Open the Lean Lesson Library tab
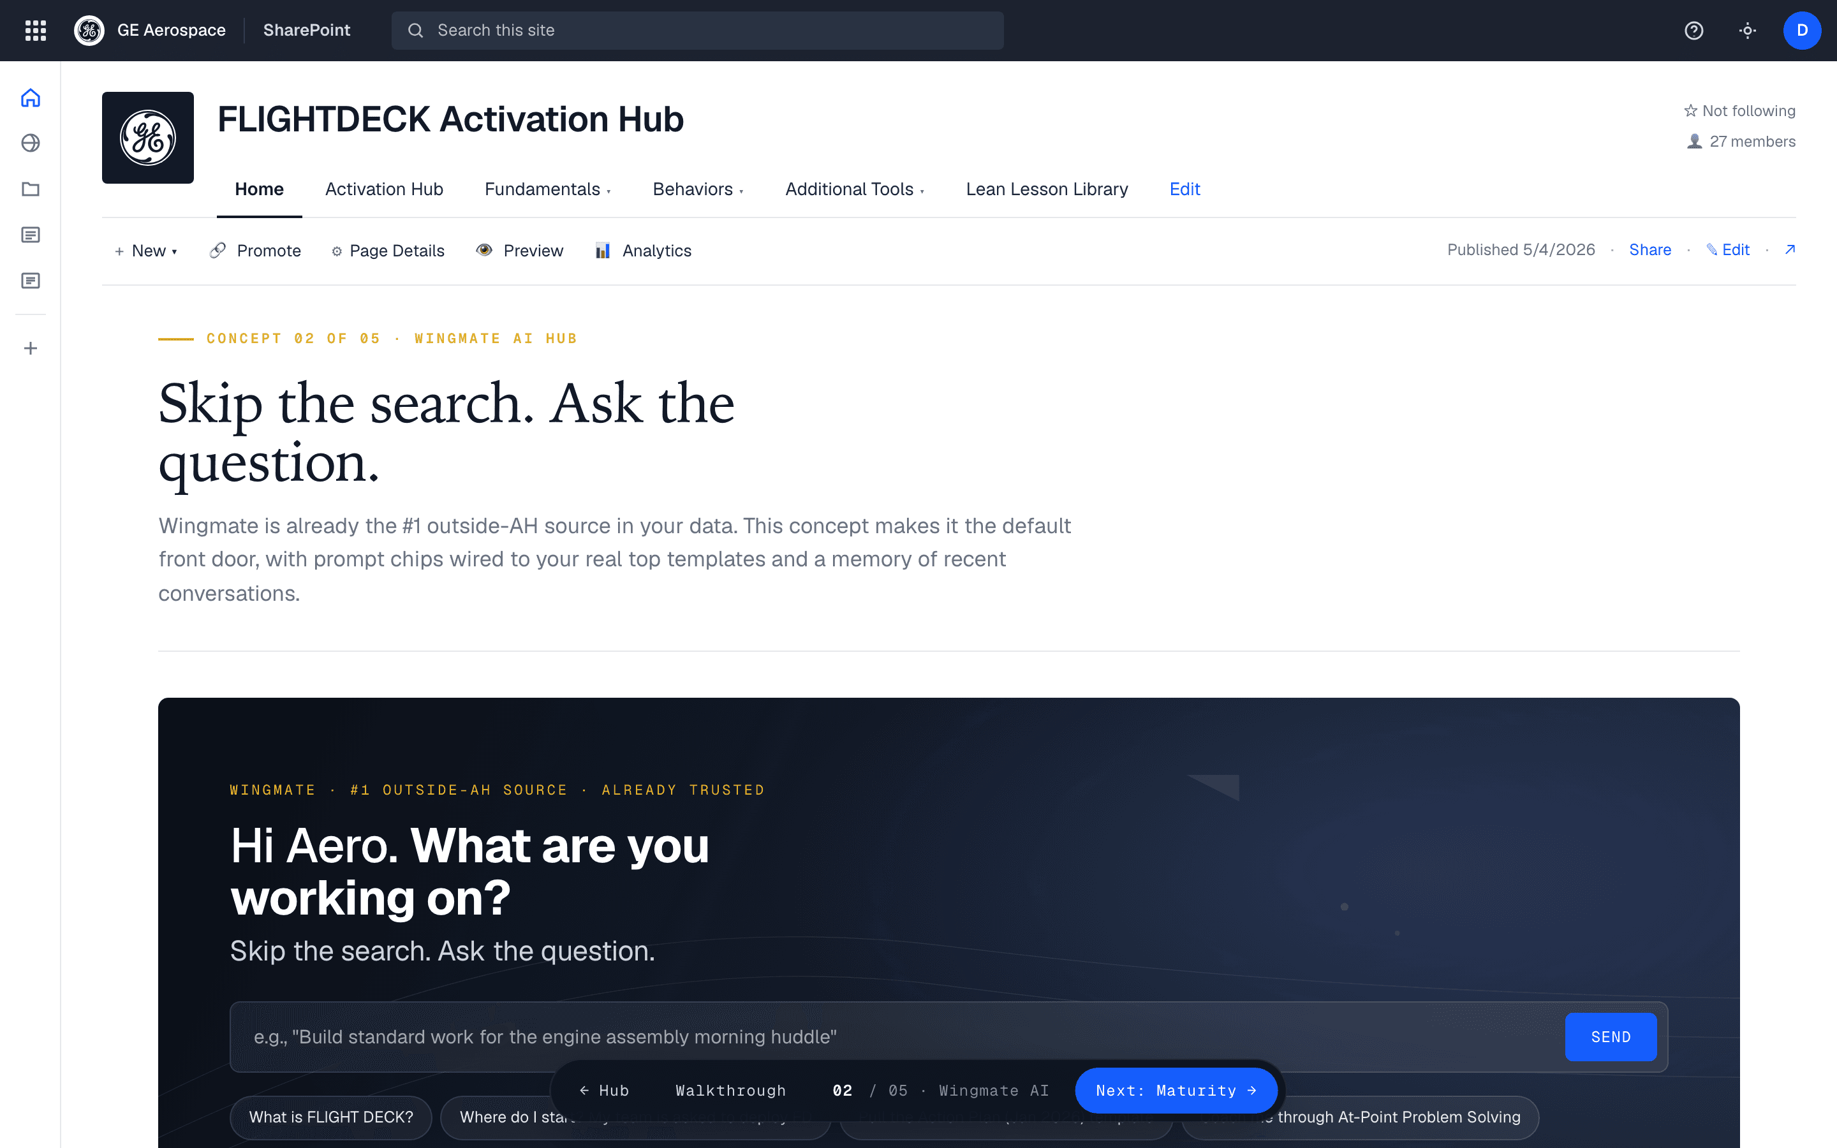The width and height of the screenshot is (1837, 1148). coord(1047,189)
